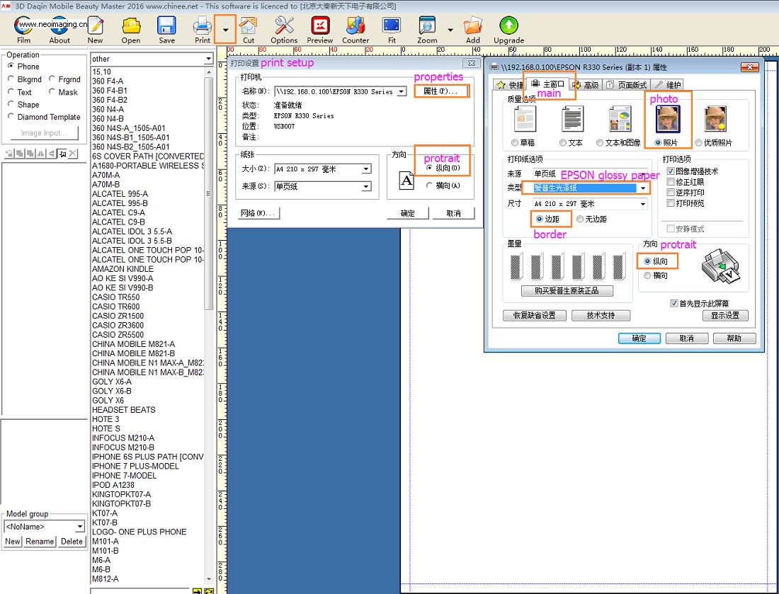Toggle the 打印预览 checkbox
This screenshot has width=779, height=594.
click(x=671, y=203)
